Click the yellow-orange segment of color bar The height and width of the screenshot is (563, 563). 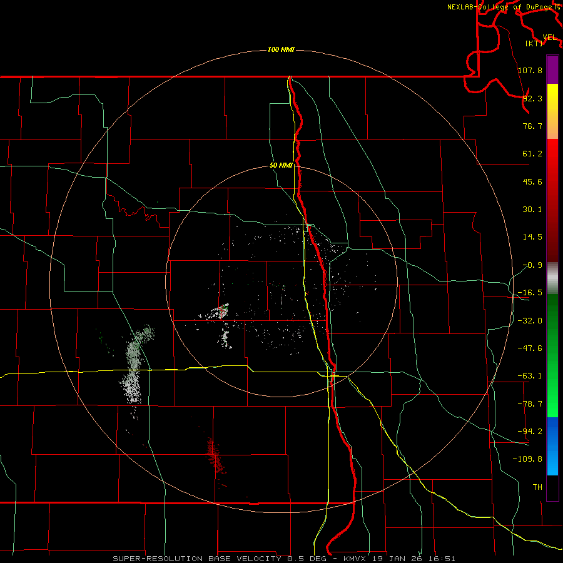click(x=552, y=111)
